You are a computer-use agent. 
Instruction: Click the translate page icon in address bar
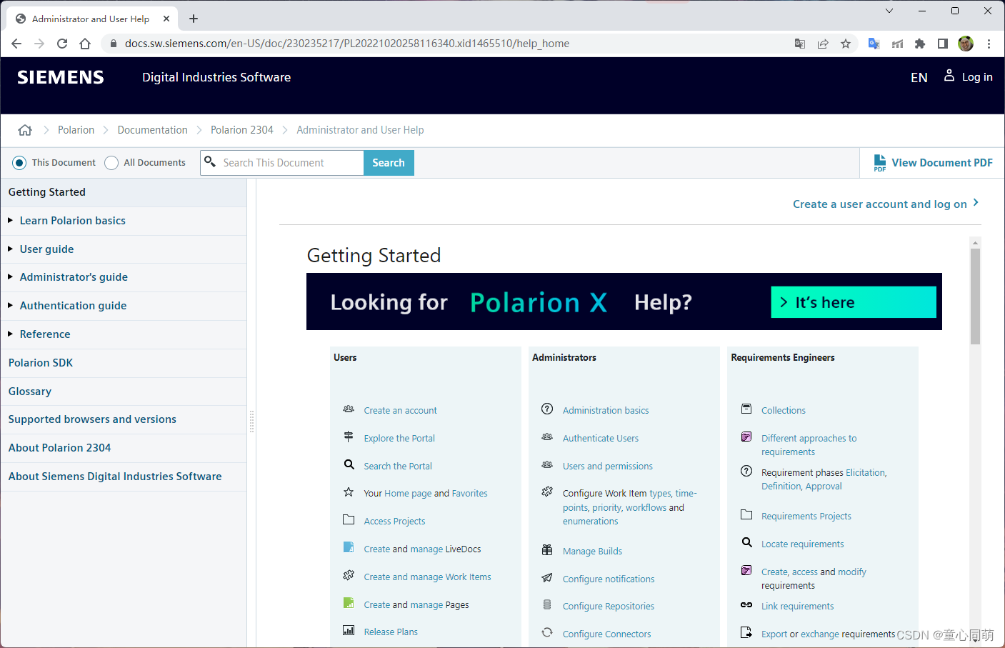click(x=800, y=44)
